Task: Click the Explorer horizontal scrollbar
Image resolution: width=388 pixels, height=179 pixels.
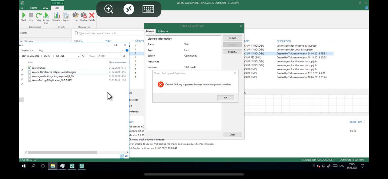Action: coord(62,152)
